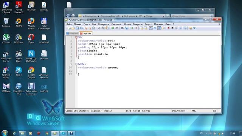The image size is (242, 136).
Task: Click the Save floppy icon in Notepad++ toolbar
Action: tap(77, 28)
